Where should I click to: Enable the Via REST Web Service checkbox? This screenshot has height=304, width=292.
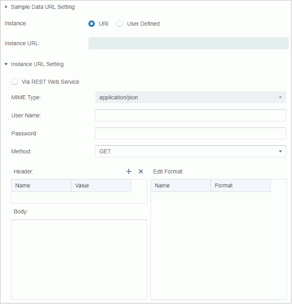pyautogui.click(x=14, y=82)
